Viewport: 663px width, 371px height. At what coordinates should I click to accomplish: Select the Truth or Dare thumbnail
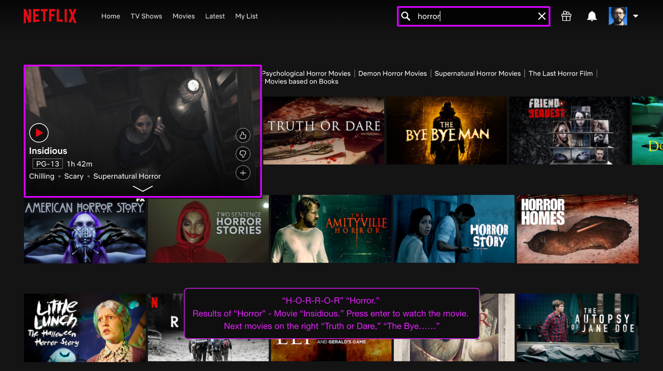coord(323,131)
